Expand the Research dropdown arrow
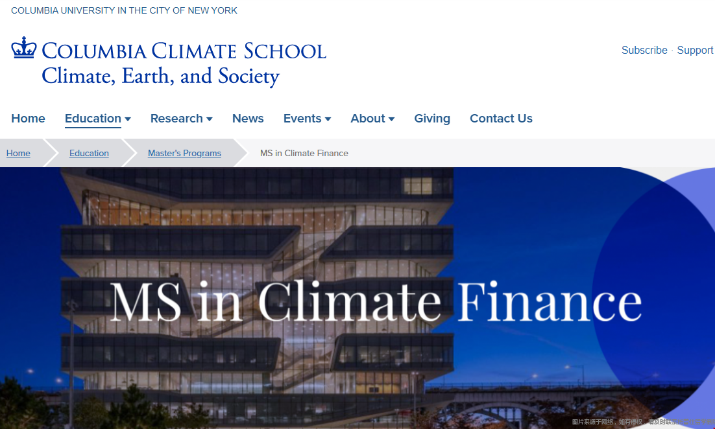Screen dimensions: 715x429 tap(210, 119)
